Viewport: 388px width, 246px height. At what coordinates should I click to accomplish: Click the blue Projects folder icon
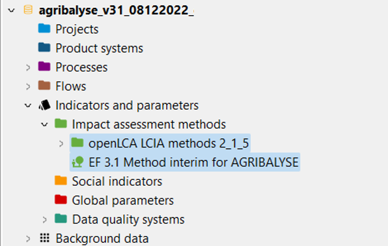(x=44, y=28)
